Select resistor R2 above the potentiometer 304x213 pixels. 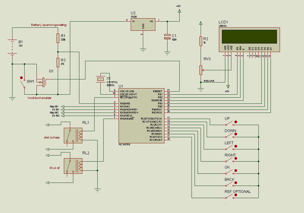click(x=201, y=41)
